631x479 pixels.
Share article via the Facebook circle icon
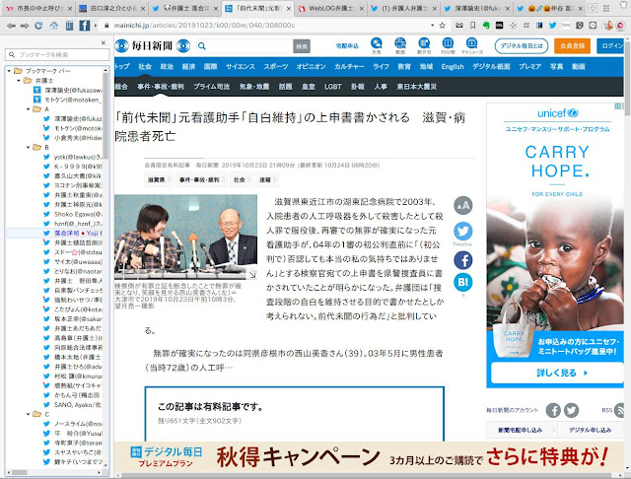[463, 260]
